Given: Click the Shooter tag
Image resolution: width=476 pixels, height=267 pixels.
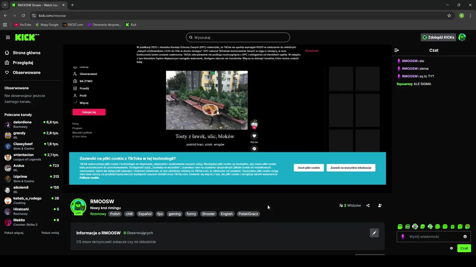Looking at the screenshot, I should [208, 214].
